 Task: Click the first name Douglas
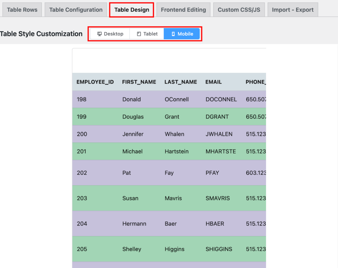133,117
